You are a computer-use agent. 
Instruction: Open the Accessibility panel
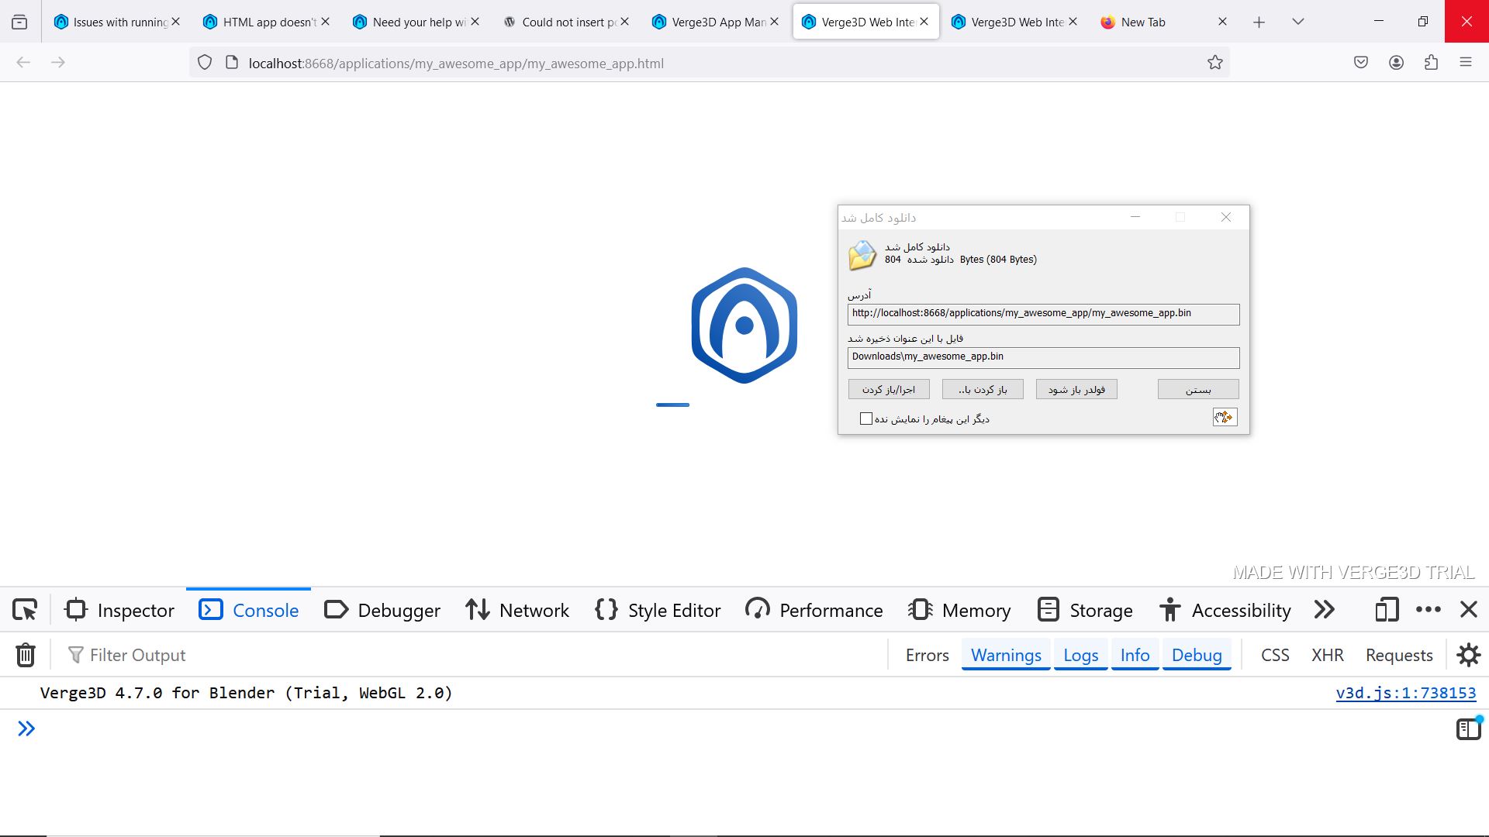pyautogui.click(x=1225, y=611)
